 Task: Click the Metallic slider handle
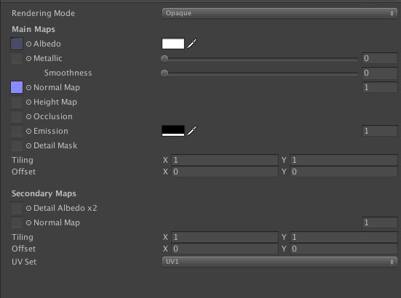(164, 59)
